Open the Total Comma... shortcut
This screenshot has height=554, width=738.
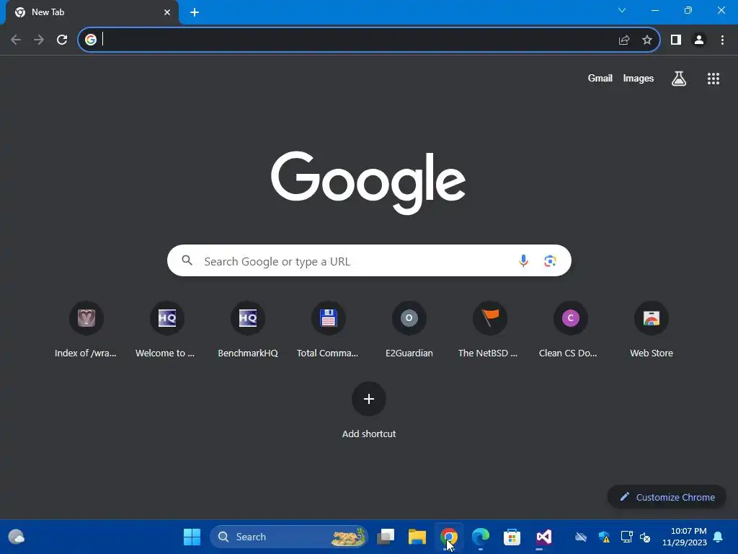pos(328,330)
